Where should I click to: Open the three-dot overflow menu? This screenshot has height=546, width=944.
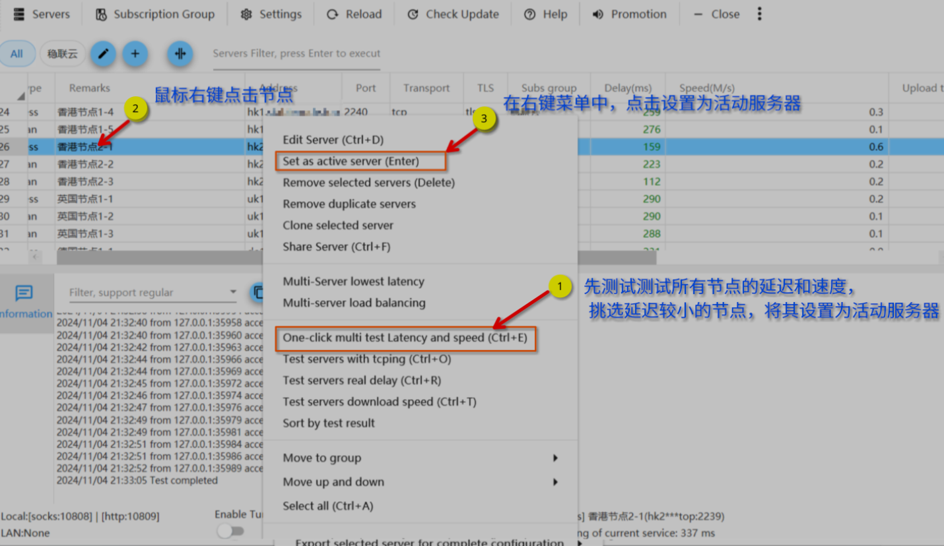pyautogui.click(x=759, y=14)
